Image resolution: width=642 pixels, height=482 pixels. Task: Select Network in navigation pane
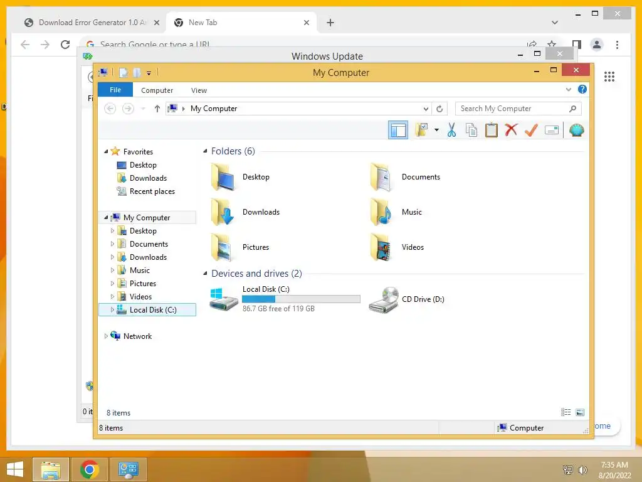137,336
